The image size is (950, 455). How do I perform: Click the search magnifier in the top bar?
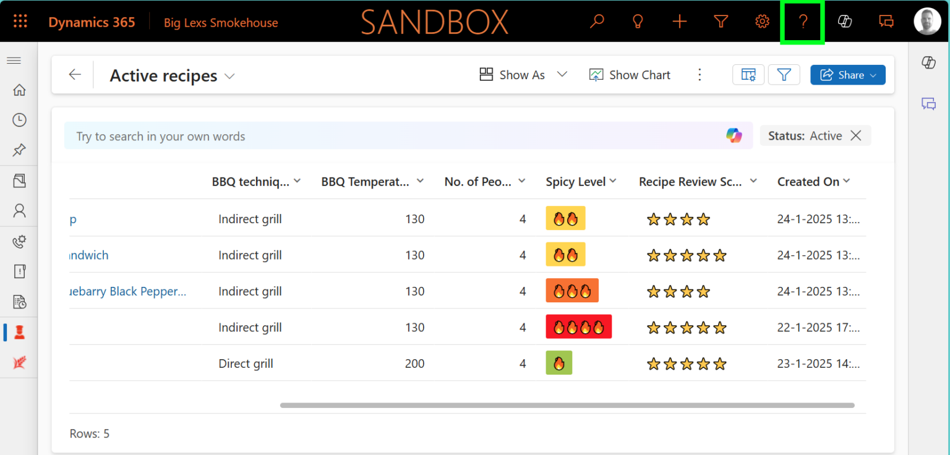(597, 22)
